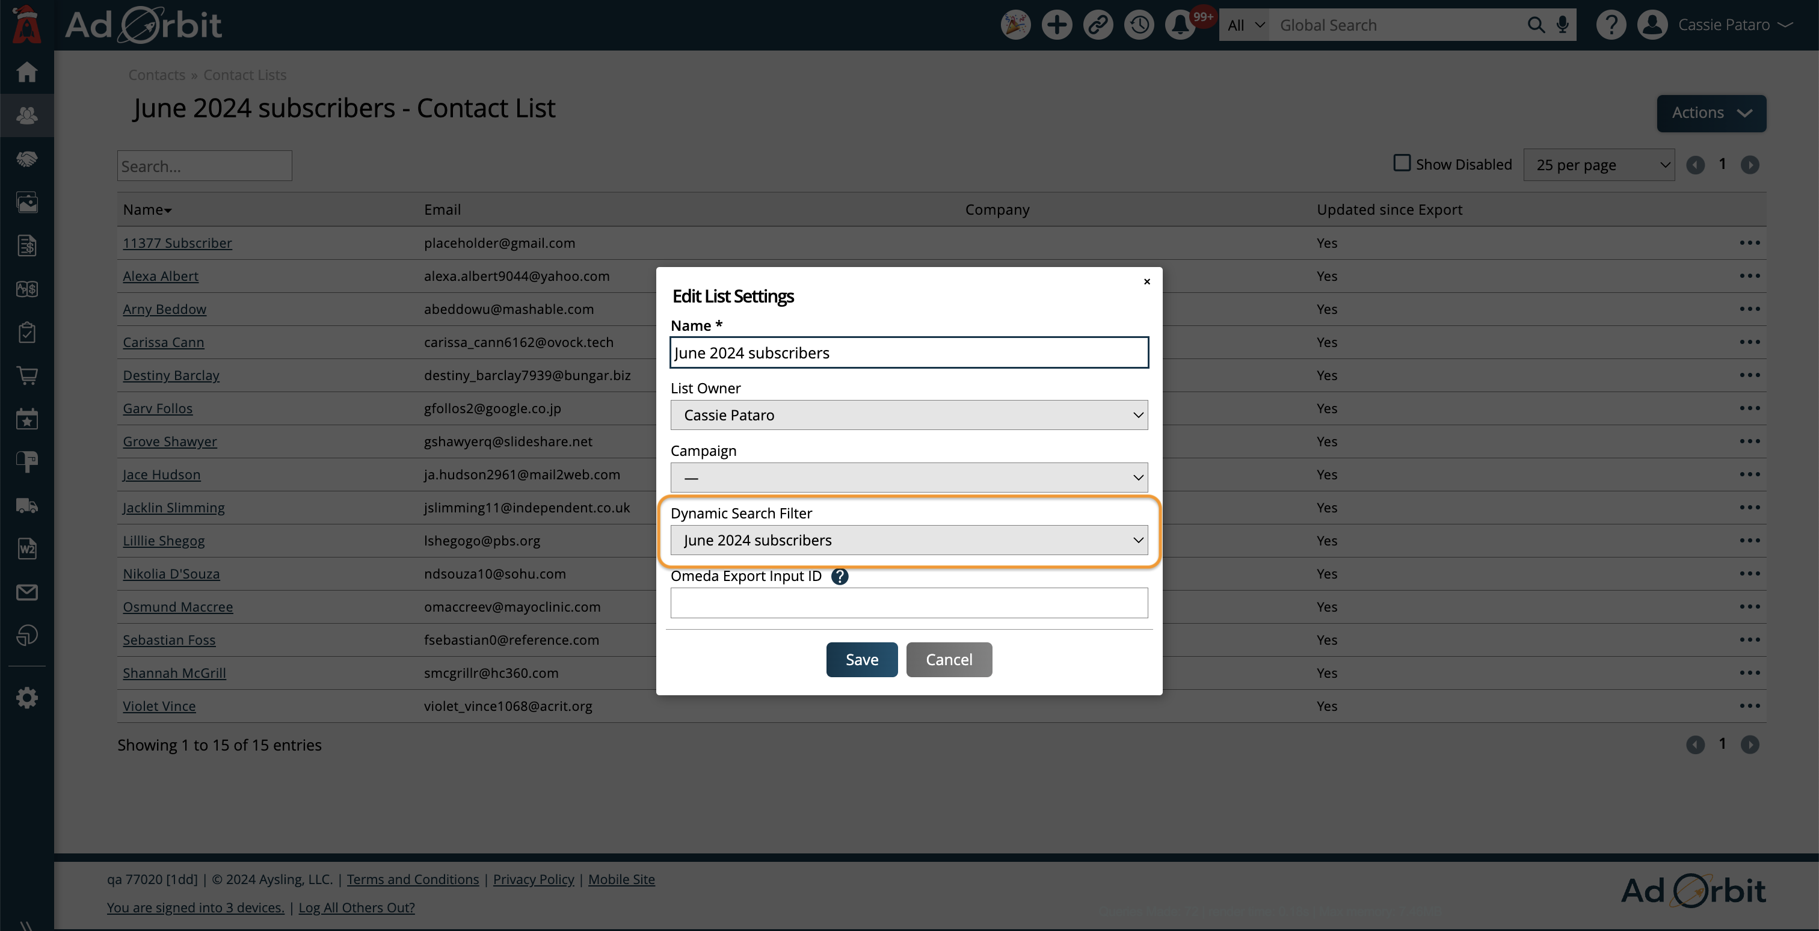The width and height of the screenshot is (1819, 931).
Task: Open the shopping cart sidebar icon
Action: coord(27,375)
